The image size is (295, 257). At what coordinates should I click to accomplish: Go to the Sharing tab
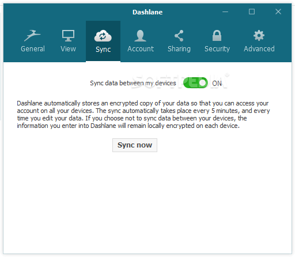point(179,41)
